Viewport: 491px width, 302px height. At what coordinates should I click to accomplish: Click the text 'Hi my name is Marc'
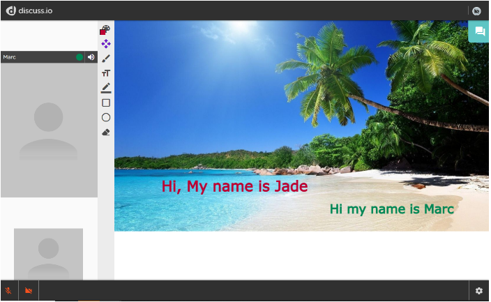click(x=392, y=209)
